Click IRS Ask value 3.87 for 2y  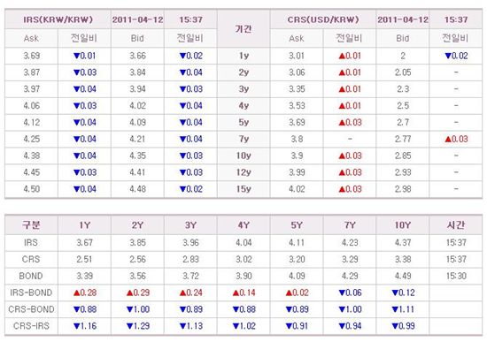click(32, 72)
